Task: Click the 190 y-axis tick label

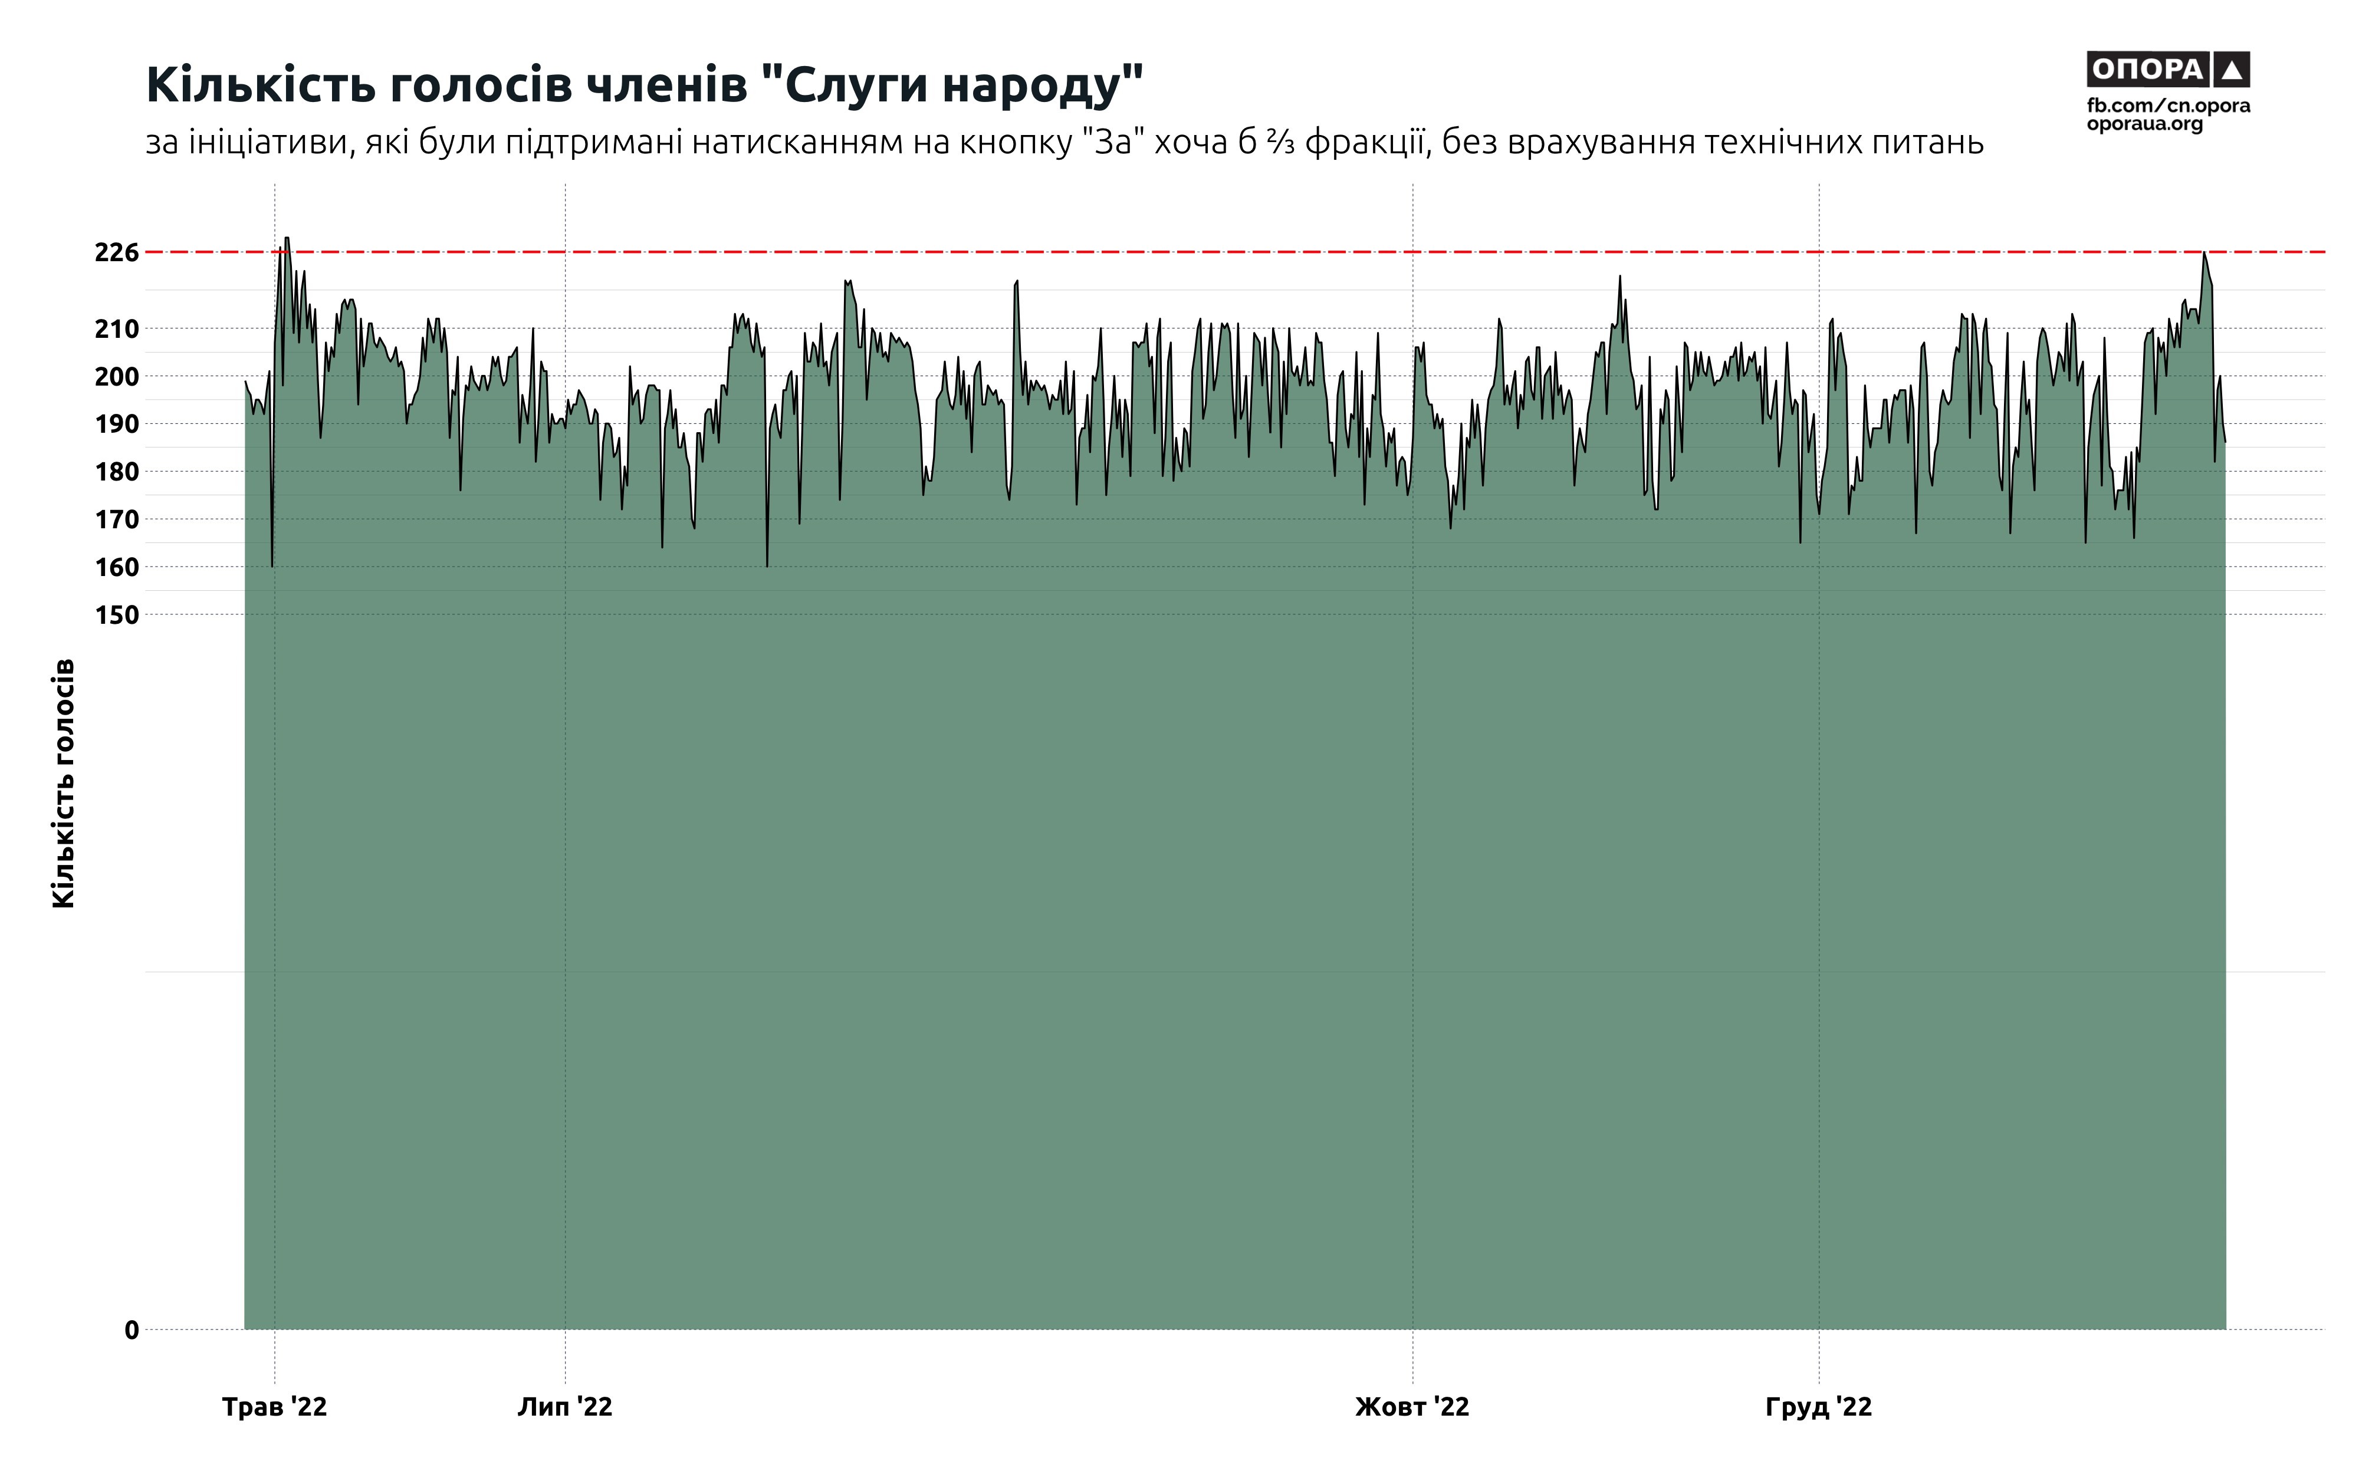Action: [116, 425]
